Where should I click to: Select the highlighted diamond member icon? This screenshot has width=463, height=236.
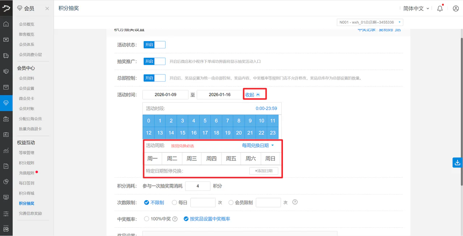point(6,103)
